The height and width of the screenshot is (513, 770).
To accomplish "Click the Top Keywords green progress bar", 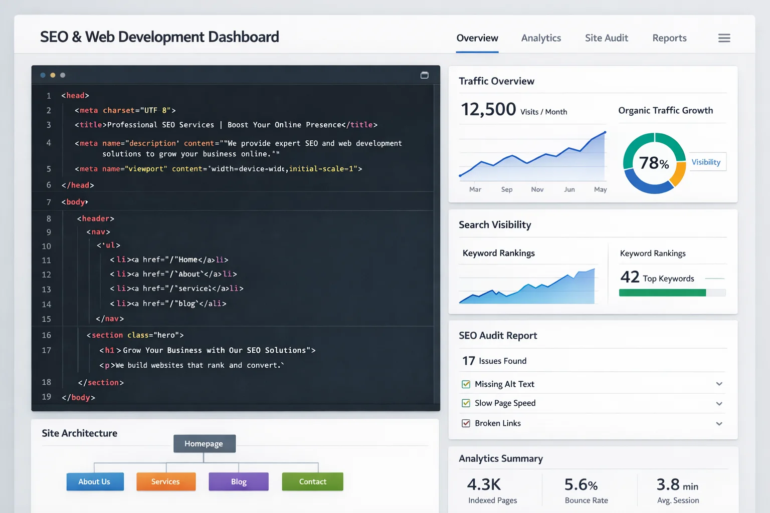I will 662,292.
